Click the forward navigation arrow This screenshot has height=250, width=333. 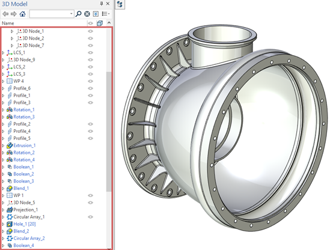pyautogui.click(x=14, y=14)
